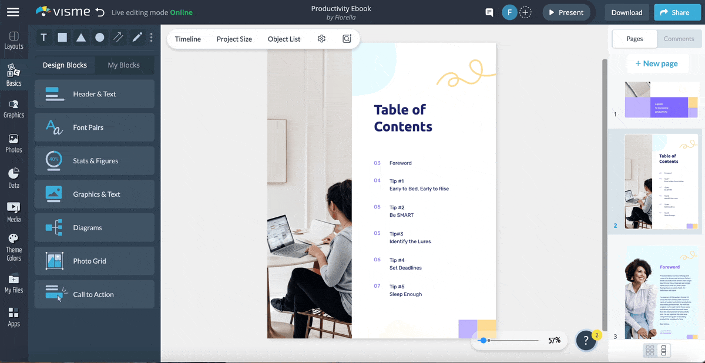Open comments using the speech bubble icon
The image size is (705, 363).
pyautogui.click(x=489, y=12)
